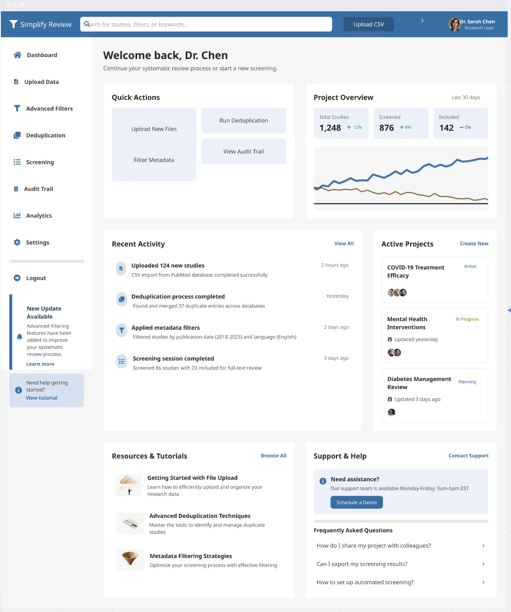Image resolution: width=511 pixels, height=612 pixels.
Task: Open View All recent activity link
Action: click(x=344, y=244)
